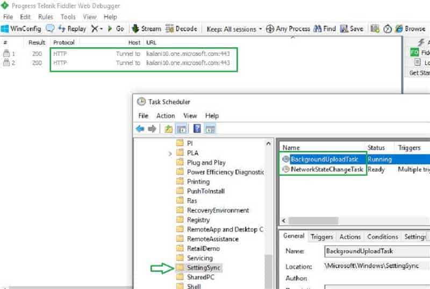Open WinConfig in Fiddler toolbar
430x289 pixels.
21,28
